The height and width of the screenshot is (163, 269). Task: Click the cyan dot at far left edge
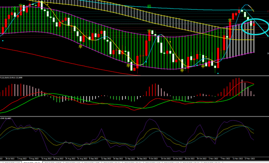coord(3,41)
